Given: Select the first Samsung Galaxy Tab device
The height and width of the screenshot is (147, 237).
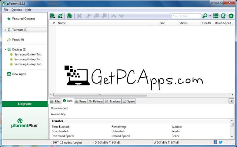Looking at the screenshot, I should (x=28, y=54).
